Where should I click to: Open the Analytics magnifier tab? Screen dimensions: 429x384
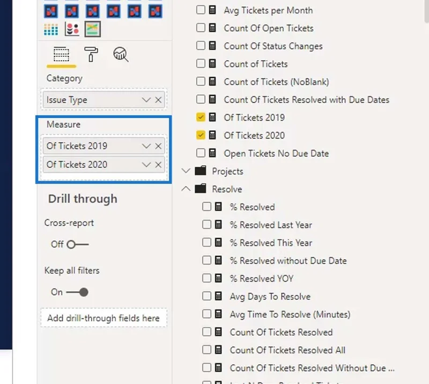point(121,54)
